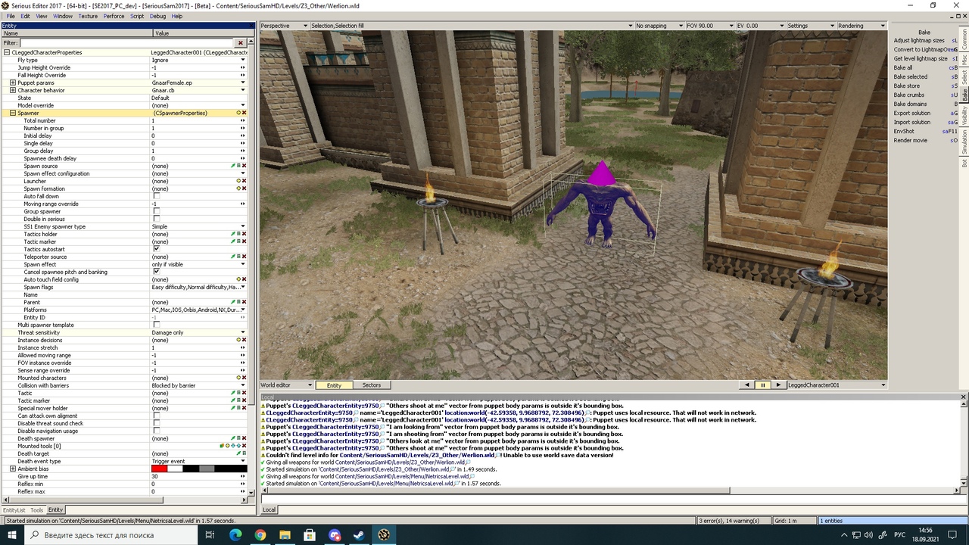
Task: Click red delete X on Spawn source row
Action: point(244,166)
